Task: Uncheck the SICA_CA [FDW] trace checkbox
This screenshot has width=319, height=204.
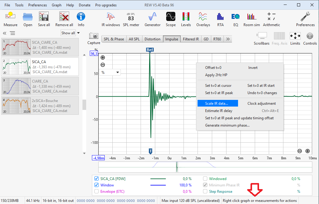Action: point(96,179)
